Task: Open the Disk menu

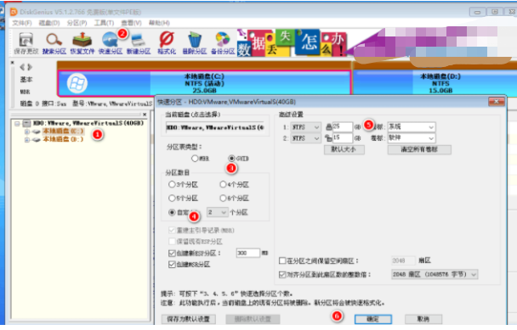Action: click(49, 23)
